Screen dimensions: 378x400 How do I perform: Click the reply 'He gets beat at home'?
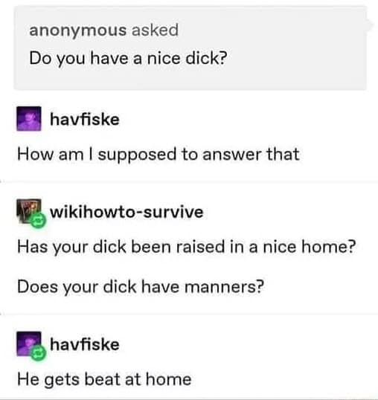pos(104,380)
